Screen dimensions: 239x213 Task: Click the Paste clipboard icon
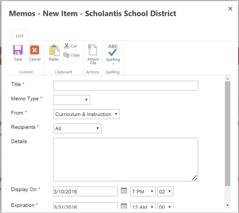54,50
